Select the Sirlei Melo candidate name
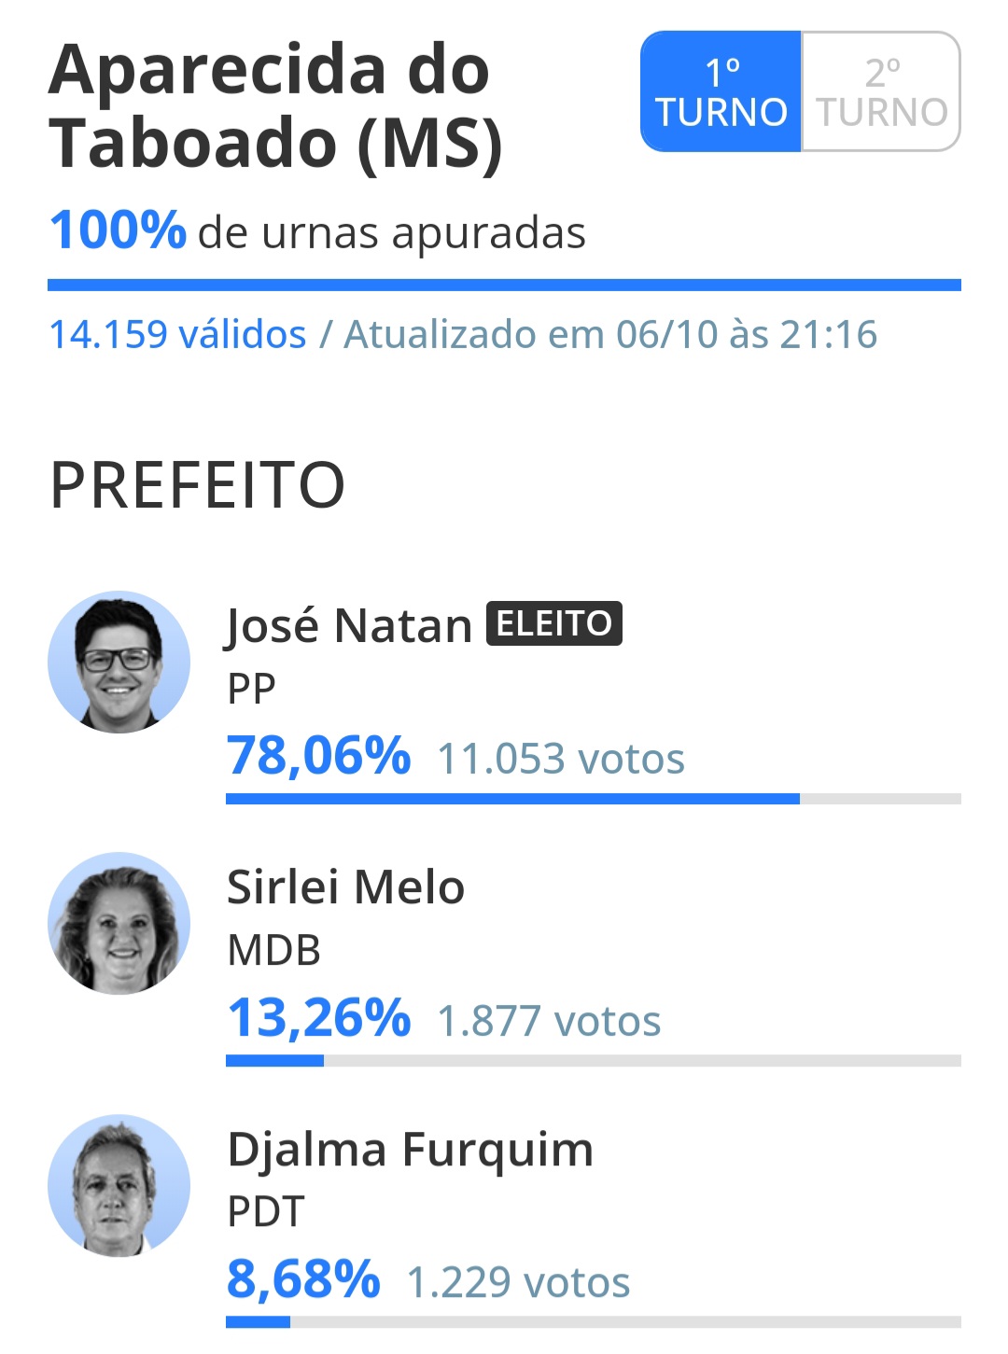Viewport: 1008px width, 1354px height. (345, 886)
